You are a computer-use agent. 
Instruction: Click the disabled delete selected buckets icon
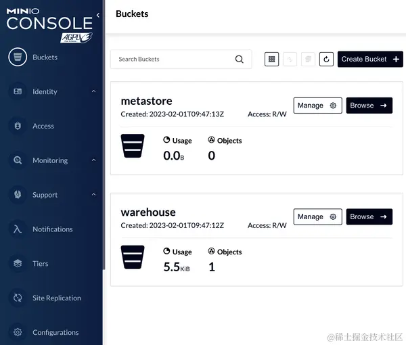(x=308, y=60)
